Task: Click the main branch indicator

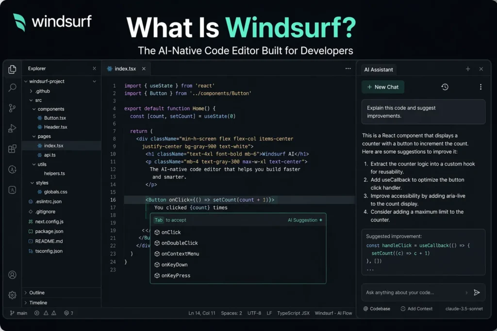Action: 18,313
